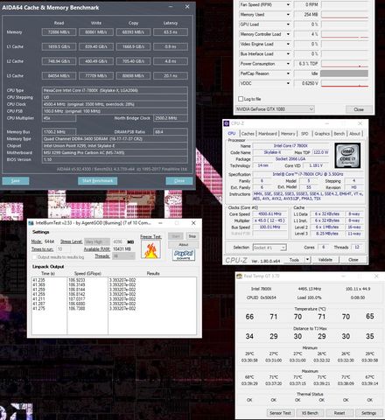Viewport: 385px width, 420px height.
Task: Click the PerfCap Reason grey bar in GPU-Z
Action: [x=344, y=73]
